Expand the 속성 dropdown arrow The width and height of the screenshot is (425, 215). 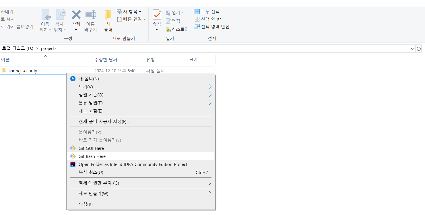pos(157,30)
